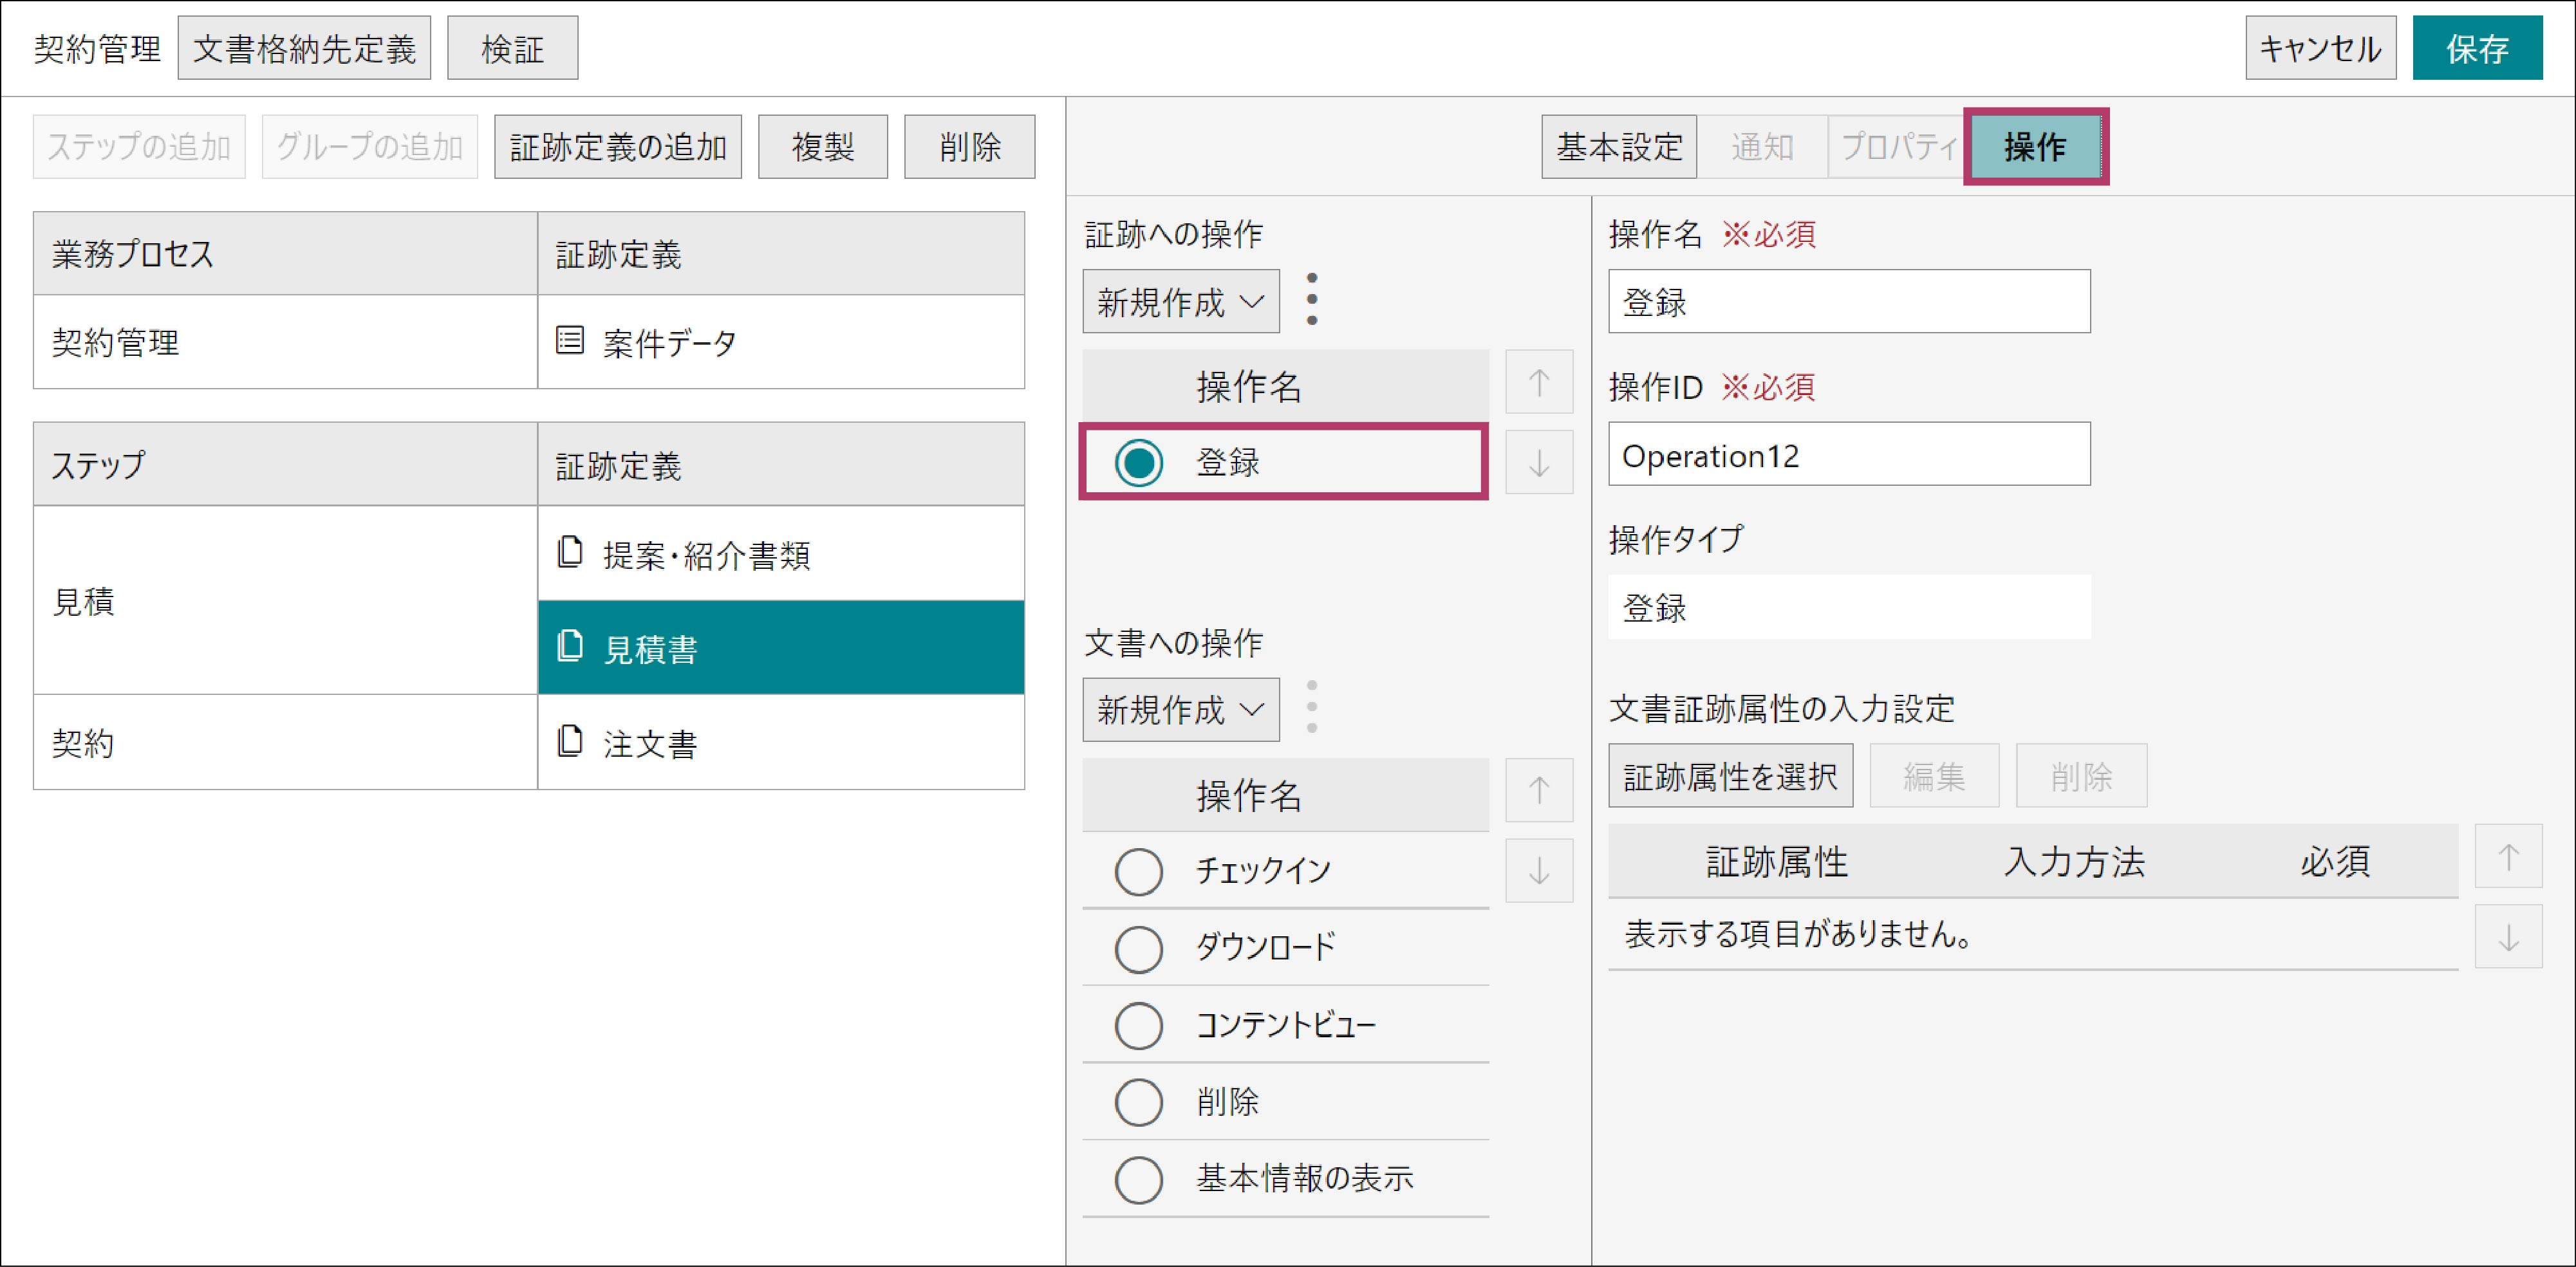Viewport: 2576px width, 1267px height.
Task: Select the 契約管理 business process cell
Action: click(285, 342)
